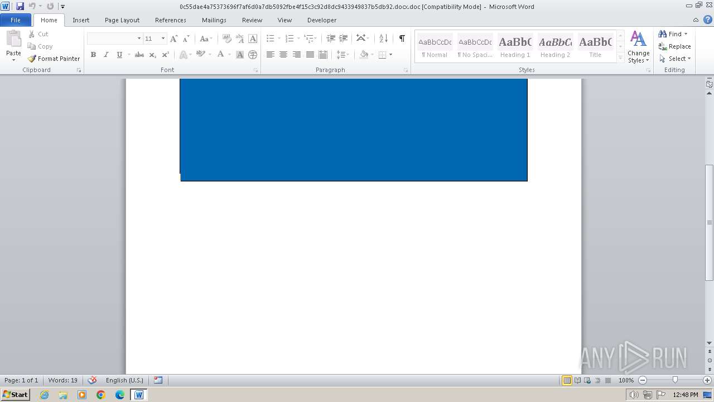Toggle Strikethrough formatting

click(x=139, y=55)
